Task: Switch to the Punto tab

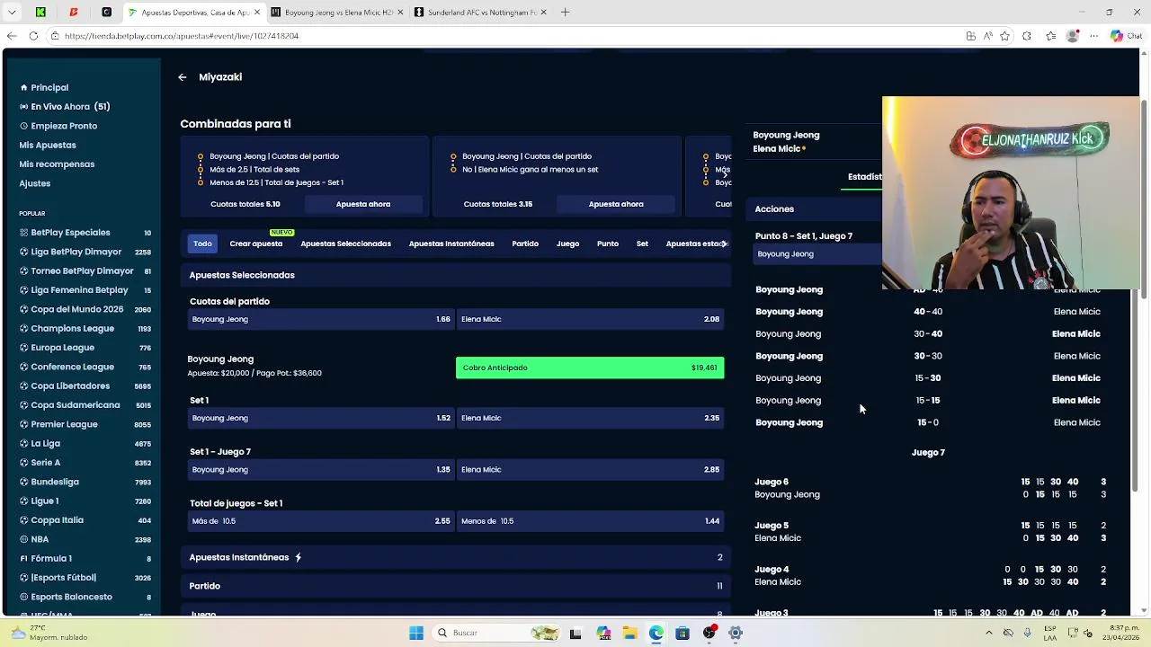Action: [x=608, y=244]
